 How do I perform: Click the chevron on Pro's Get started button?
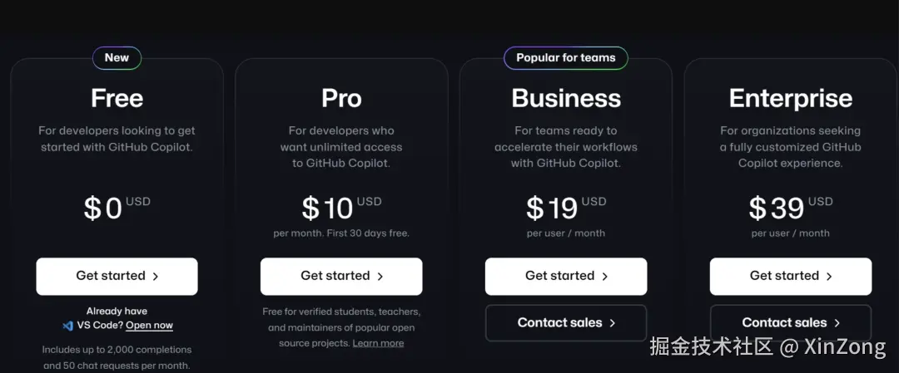(x=380, y=277)
